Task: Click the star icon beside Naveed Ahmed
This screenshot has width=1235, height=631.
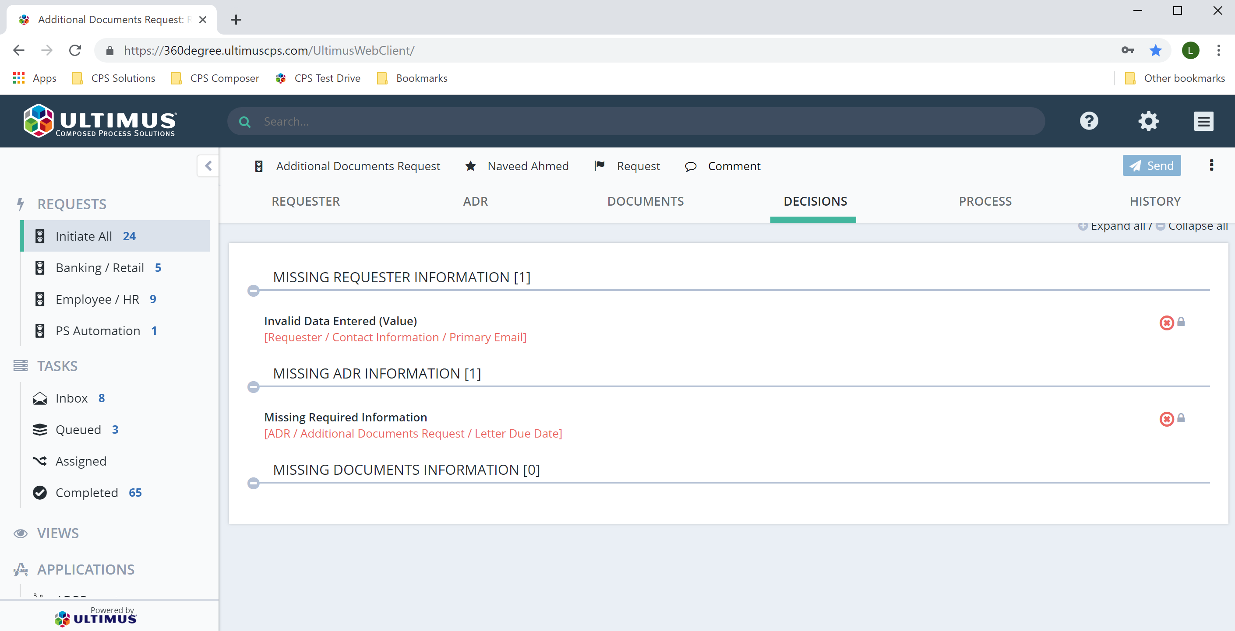Action: click(470, 166)
